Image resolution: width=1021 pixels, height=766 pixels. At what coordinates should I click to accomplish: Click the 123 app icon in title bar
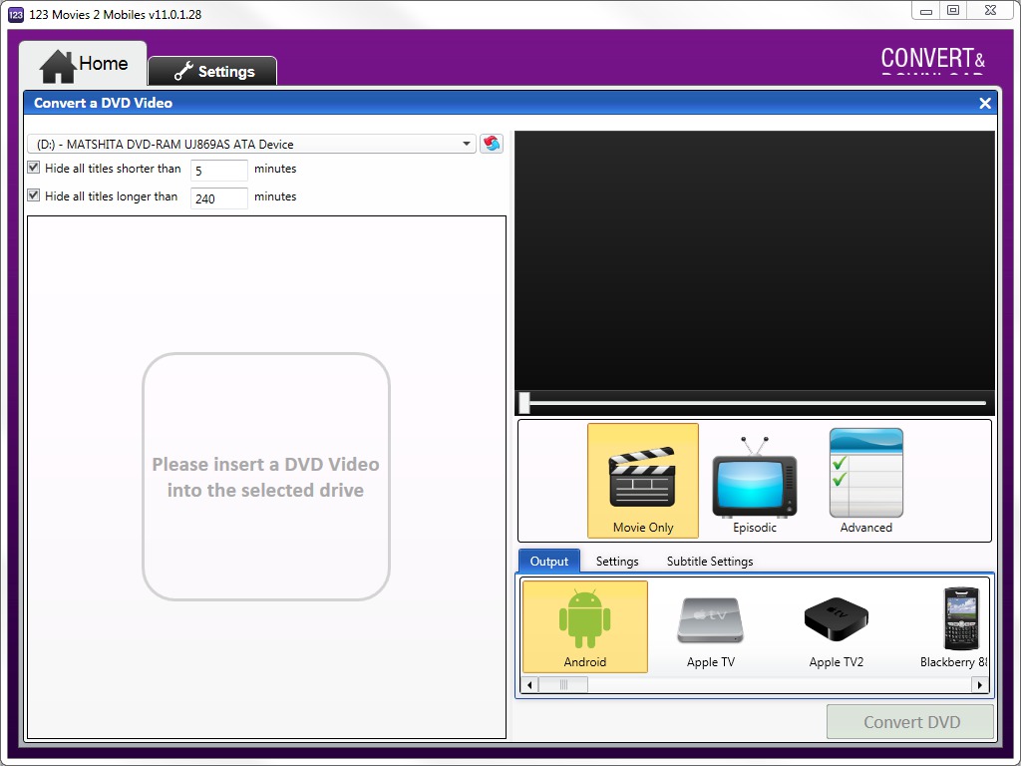(16, 14)
